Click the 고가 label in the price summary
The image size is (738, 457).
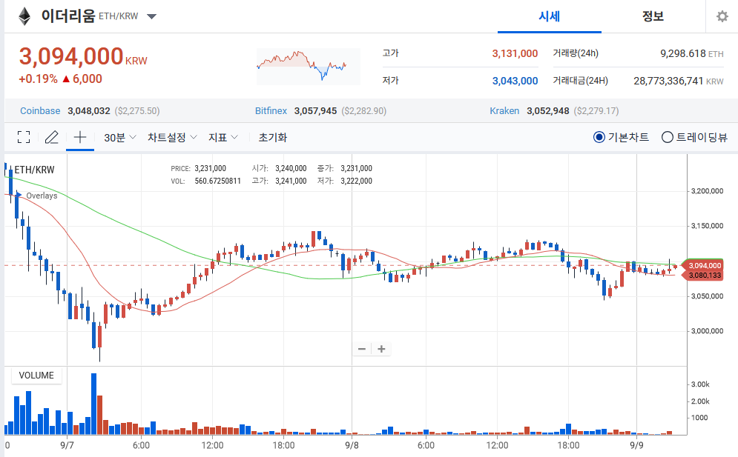pos(390,53)
